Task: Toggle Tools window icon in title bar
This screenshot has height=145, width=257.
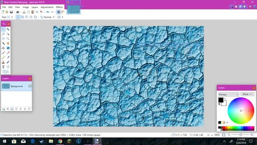Action: click(232, 6)
